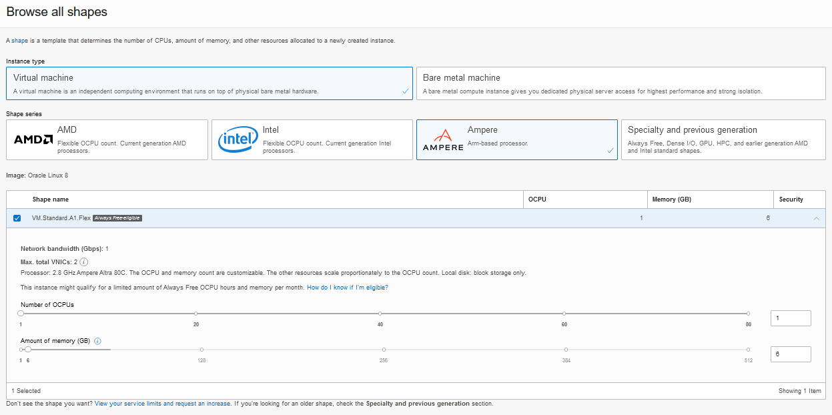Open the shape definition hyperlink
The image size is (832, 415).
point(19,40)
